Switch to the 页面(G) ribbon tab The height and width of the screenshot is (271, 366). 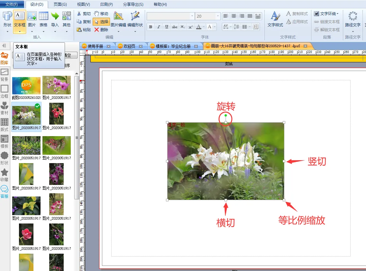(x=60, y=4)
